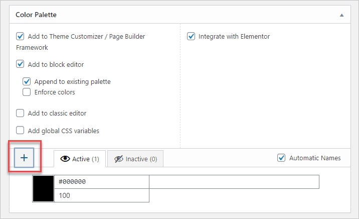359x219 pixels.
Task: Toggle the Add to block editor checkbox
Action: [21, 64]
